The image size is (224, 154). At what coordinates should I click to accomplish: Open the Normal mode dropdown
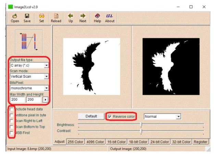tap(178, 116)
